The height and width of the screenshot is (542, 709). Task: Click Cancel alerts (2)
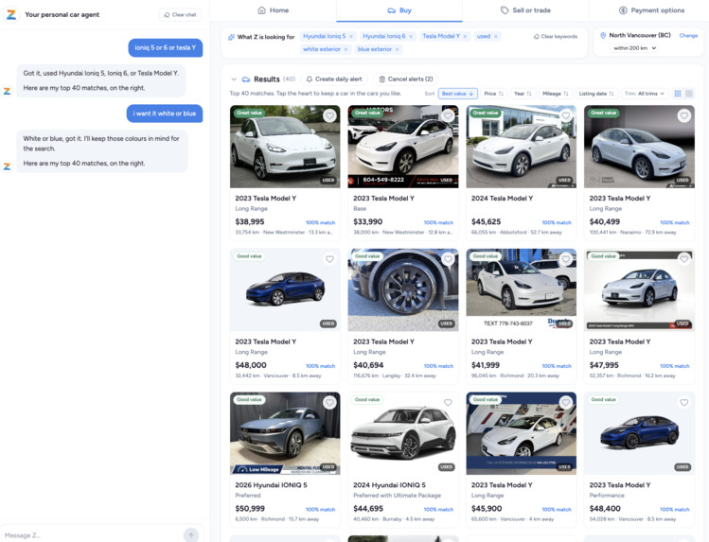(x=405, y=79)
